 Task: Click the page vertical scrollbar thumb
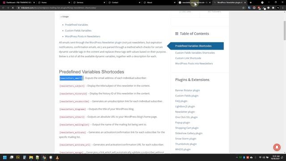(x=285, y=30)
